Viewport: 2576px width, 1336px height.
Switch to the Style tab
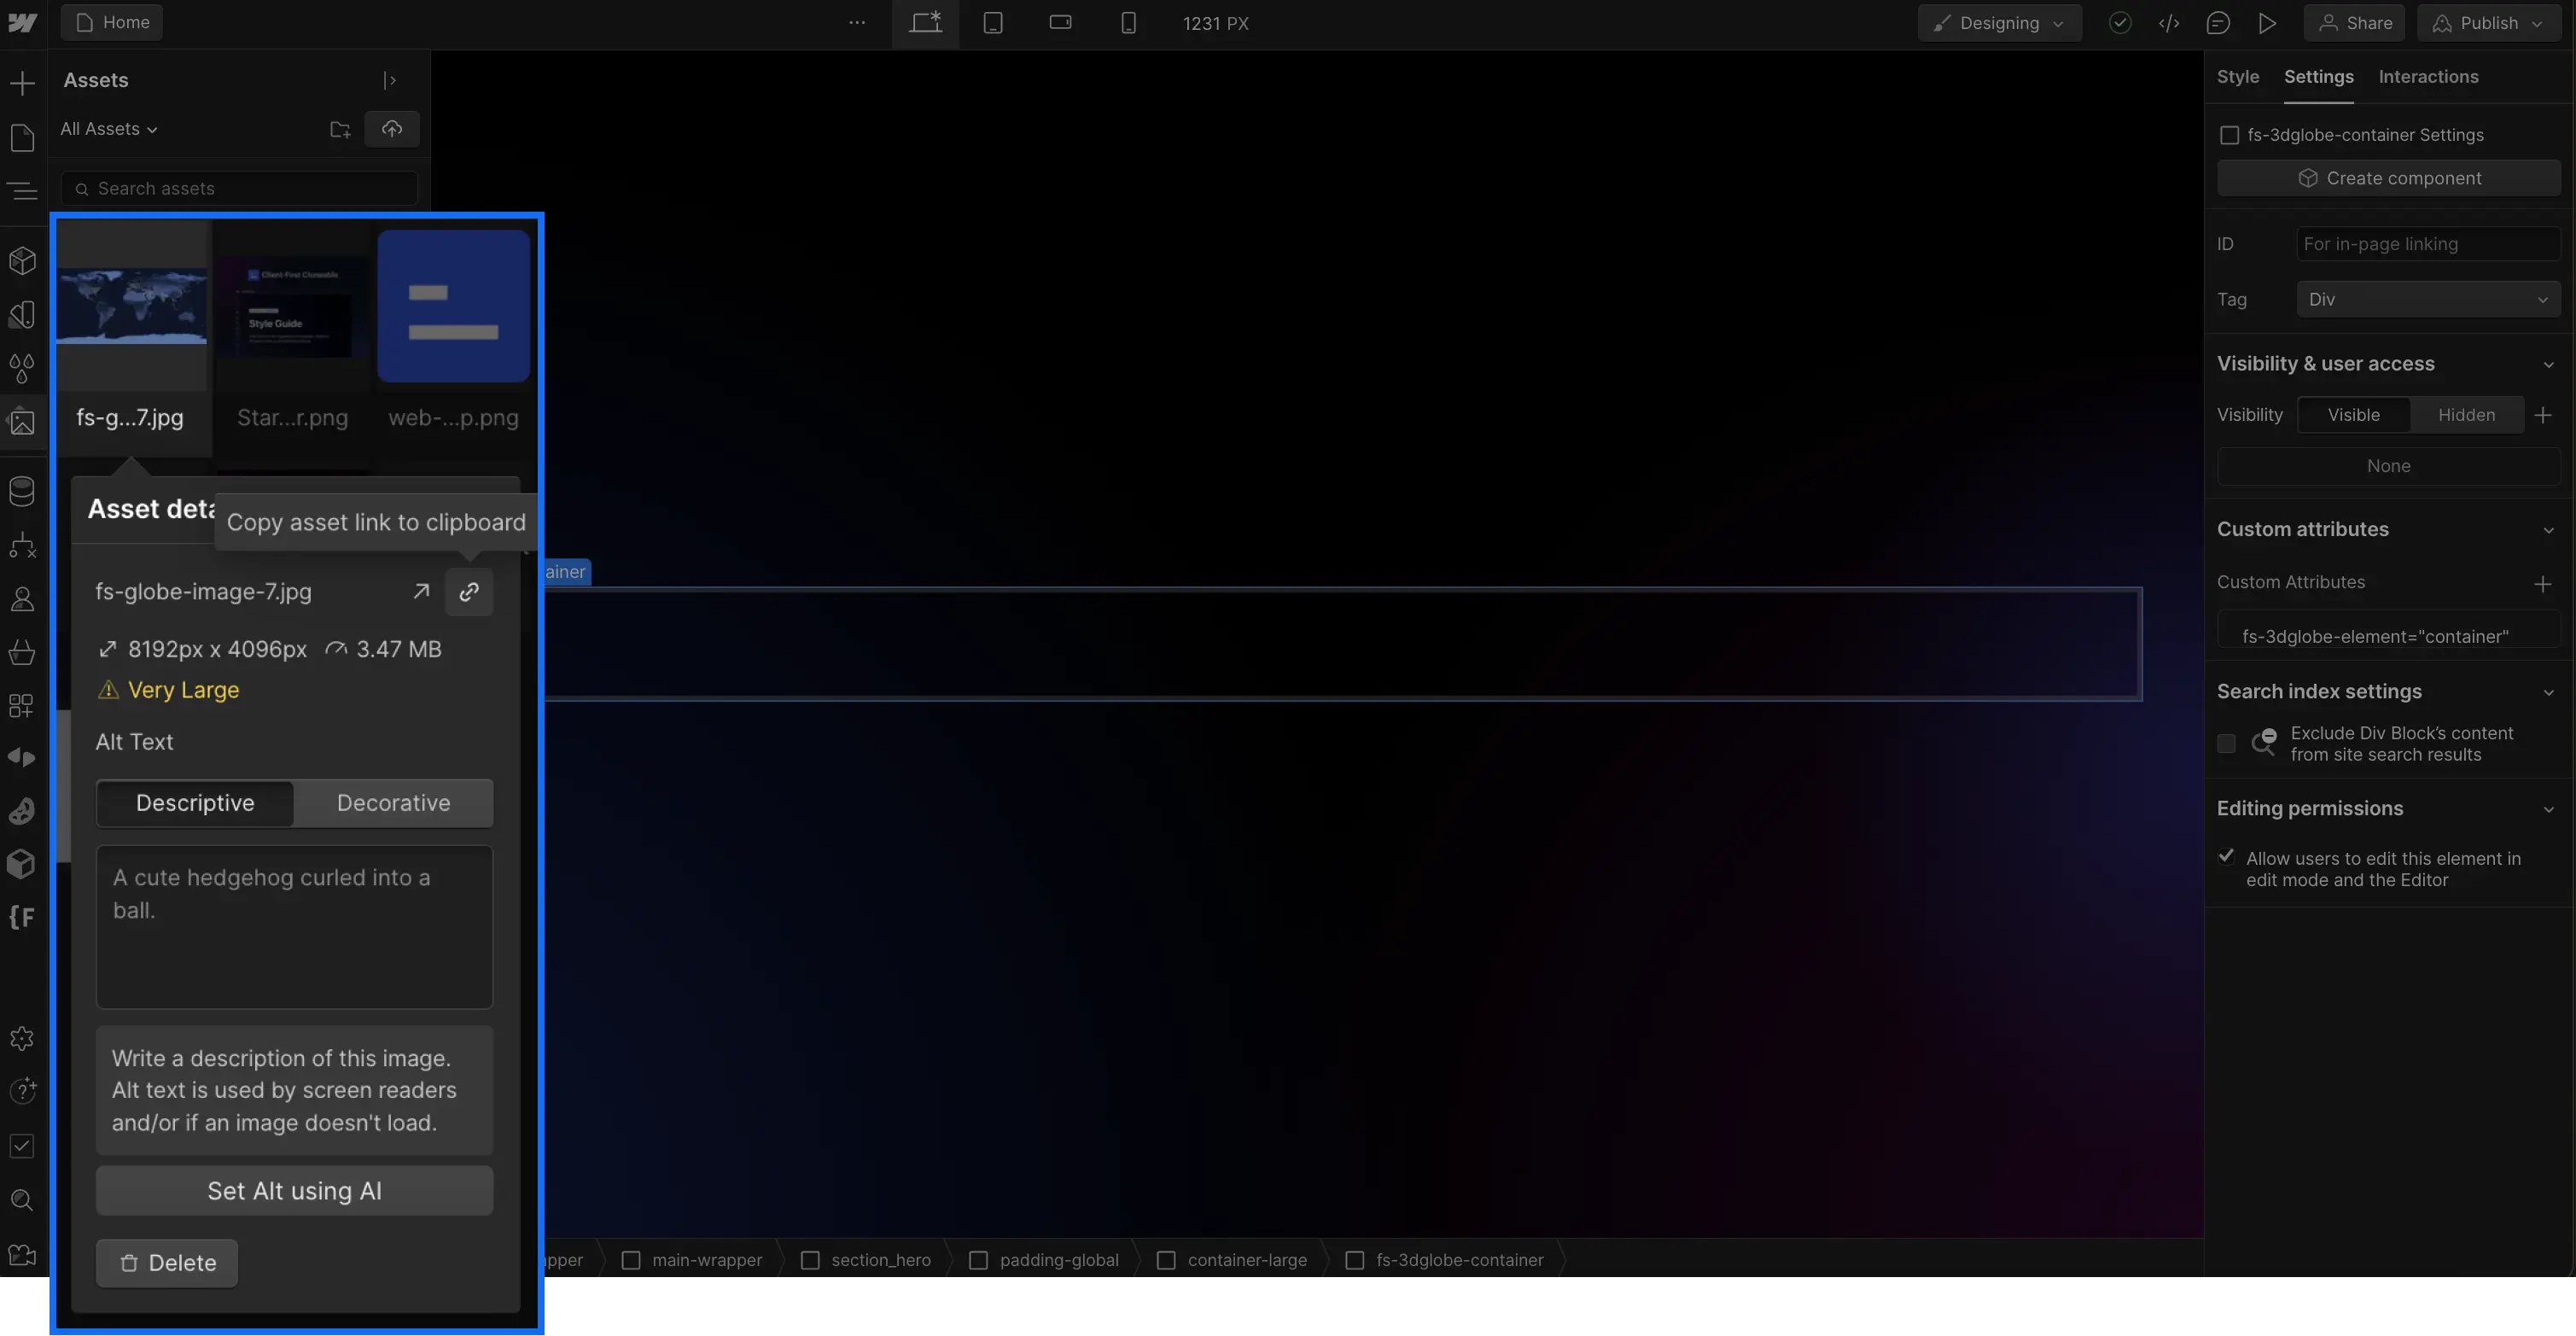[x=2237, y=75]
